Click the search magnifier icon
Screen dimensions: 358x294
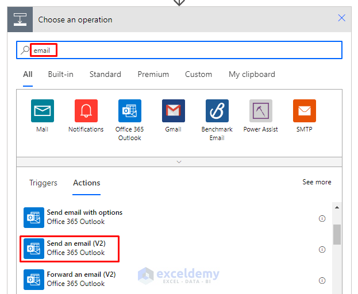25,50
